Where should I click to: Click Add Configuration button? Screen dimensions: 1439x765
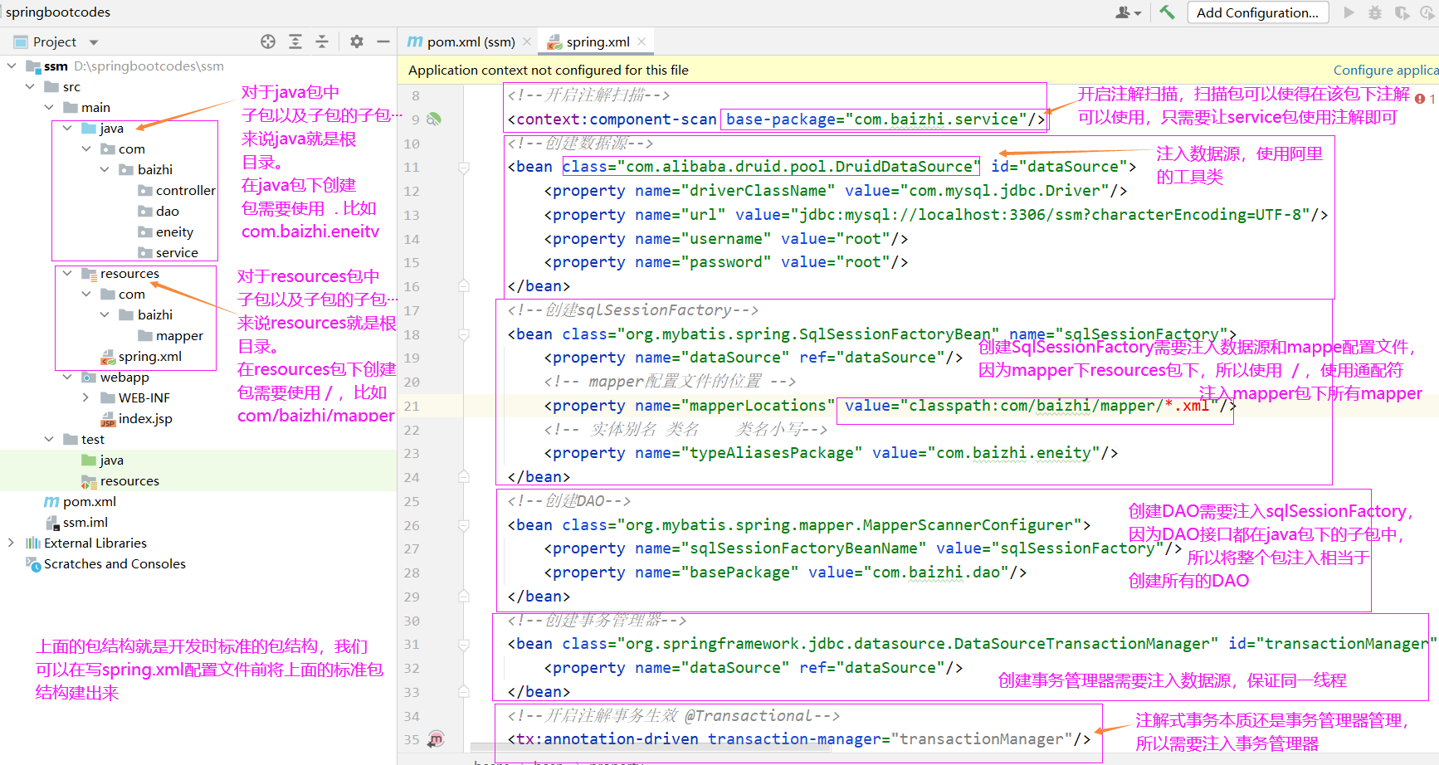pos(1257,12)
